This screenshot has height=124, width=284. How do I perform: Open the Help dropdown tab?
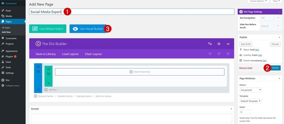point(276,1)
